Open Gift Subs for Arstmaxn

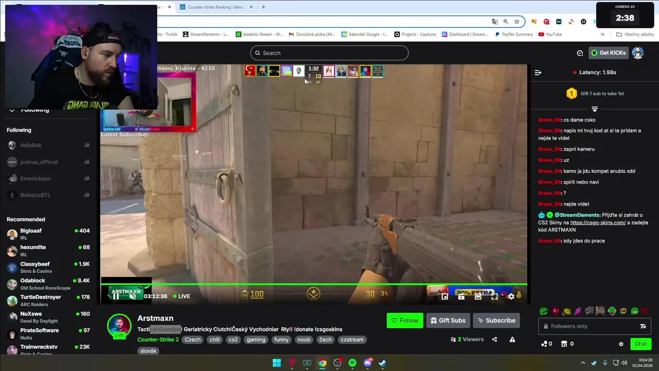point(447,321)
